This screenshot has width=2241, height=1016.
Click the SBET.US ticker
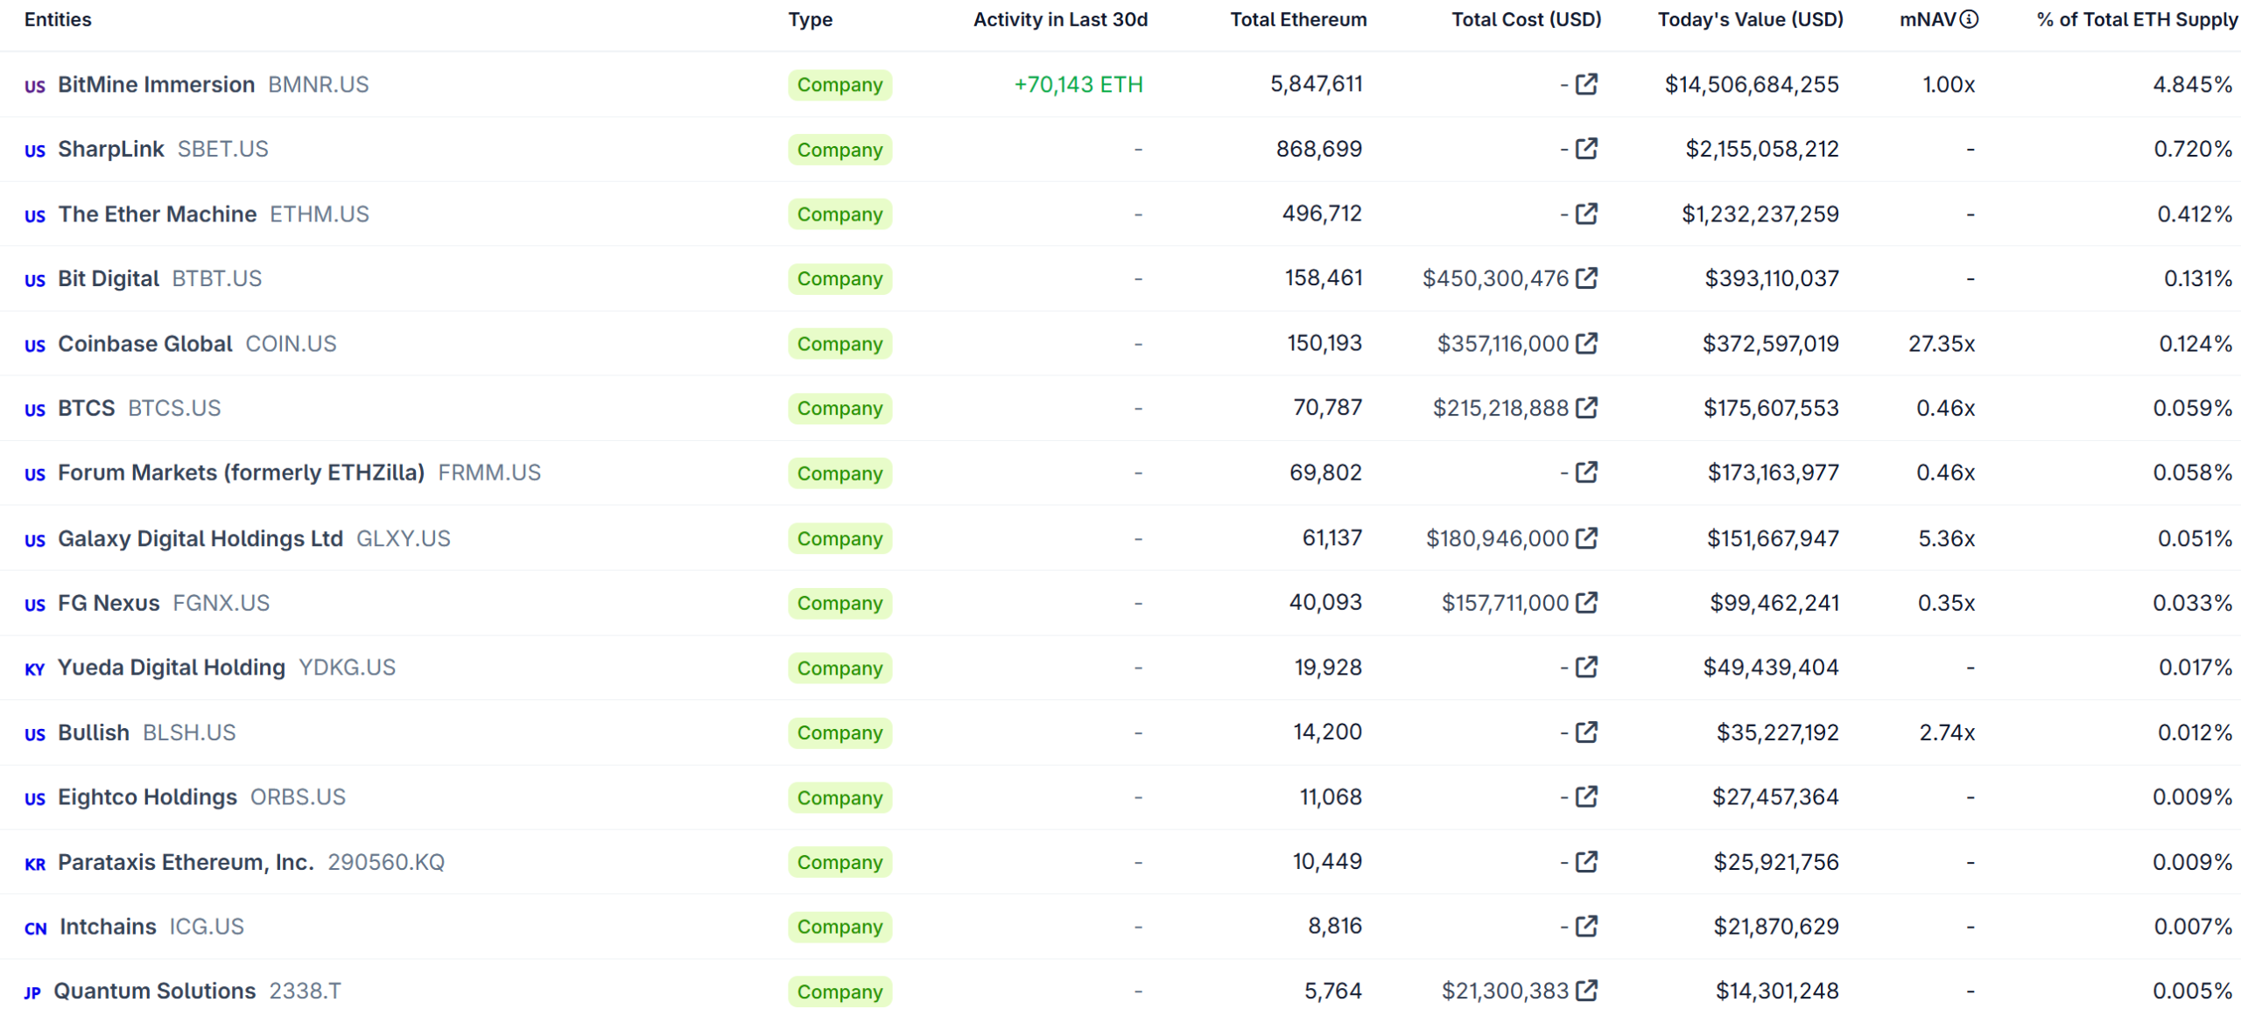[x=223, y=149]
